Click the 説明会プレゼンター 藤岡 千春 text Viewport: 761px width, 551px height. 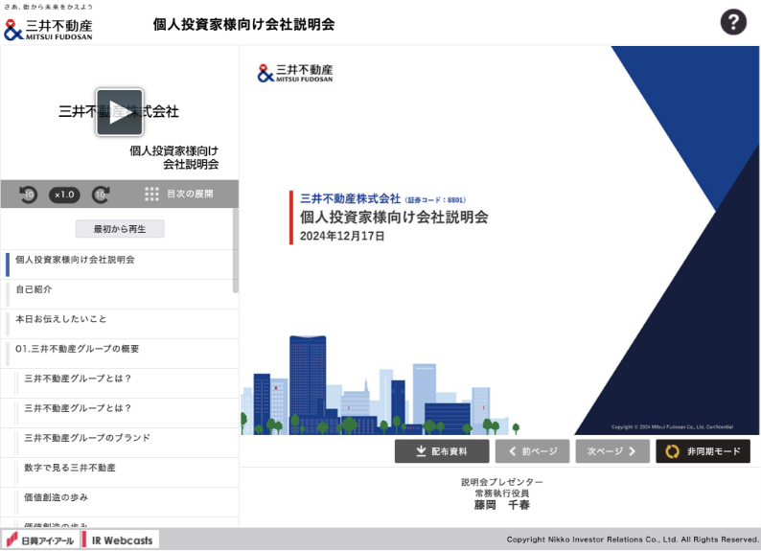[502, 494]
